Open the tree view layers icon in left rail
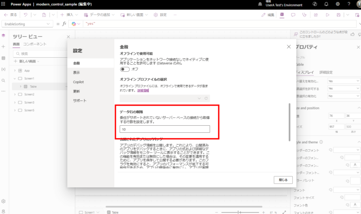Image resolution: width=361 pixels, height=214 pixels. coord(3,36)
